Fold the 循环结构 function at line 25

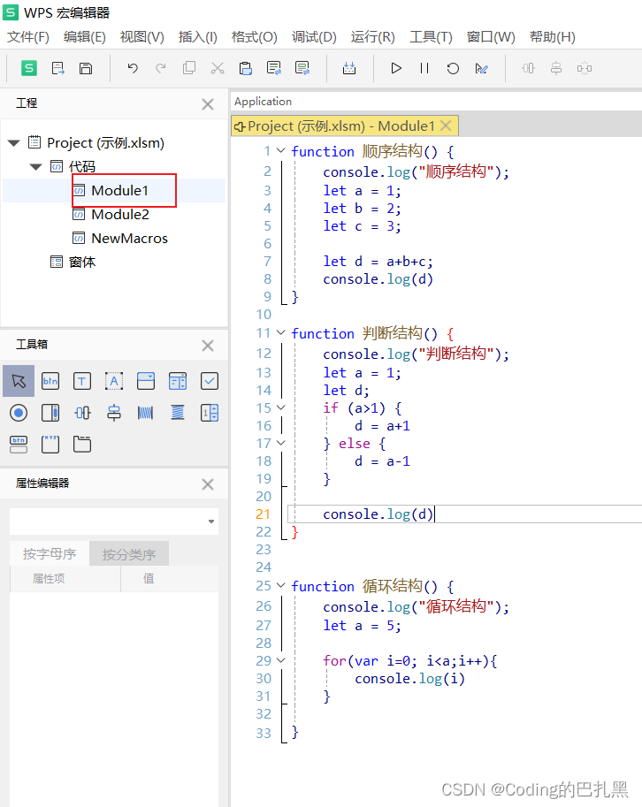[x=281, y=586]
